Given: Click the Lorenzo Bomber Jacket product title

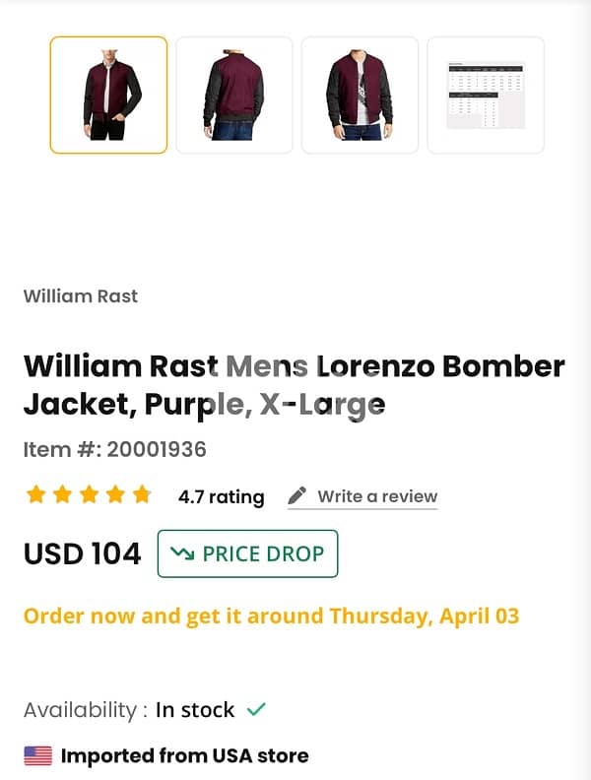Looking at the screenshot, I should click(294, 384).
